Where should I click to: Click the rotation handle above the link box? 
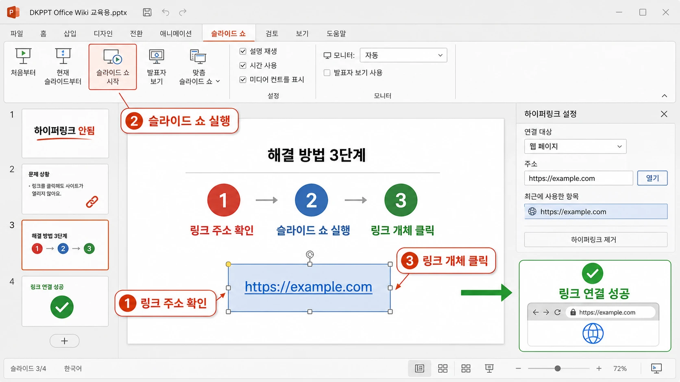click(310, 255)
